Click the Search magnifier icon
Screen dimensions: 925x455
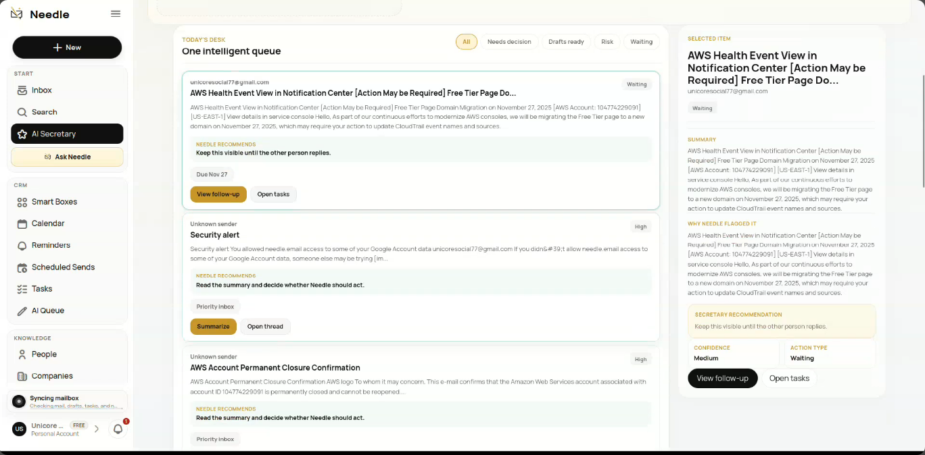[x=22, y=112]
